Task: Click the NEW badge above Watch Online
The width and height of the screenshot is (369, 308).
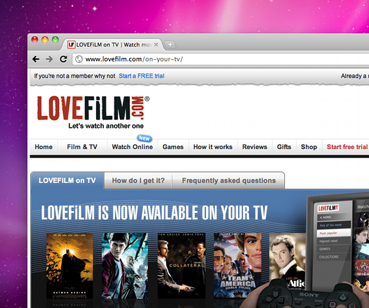Action: [x=145, y=138]
